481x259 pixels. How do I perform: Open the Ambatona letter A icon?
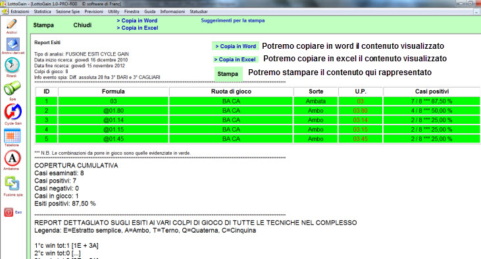pyautogui.click(x=13, y=158)
